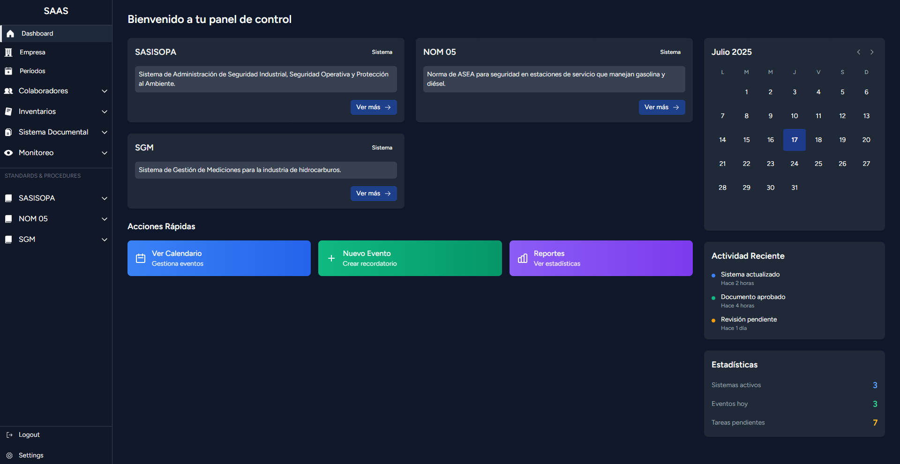Viewport: 900px width, 464px height.
Task: Open Settings via the gear icon
Action: [9, 456]
